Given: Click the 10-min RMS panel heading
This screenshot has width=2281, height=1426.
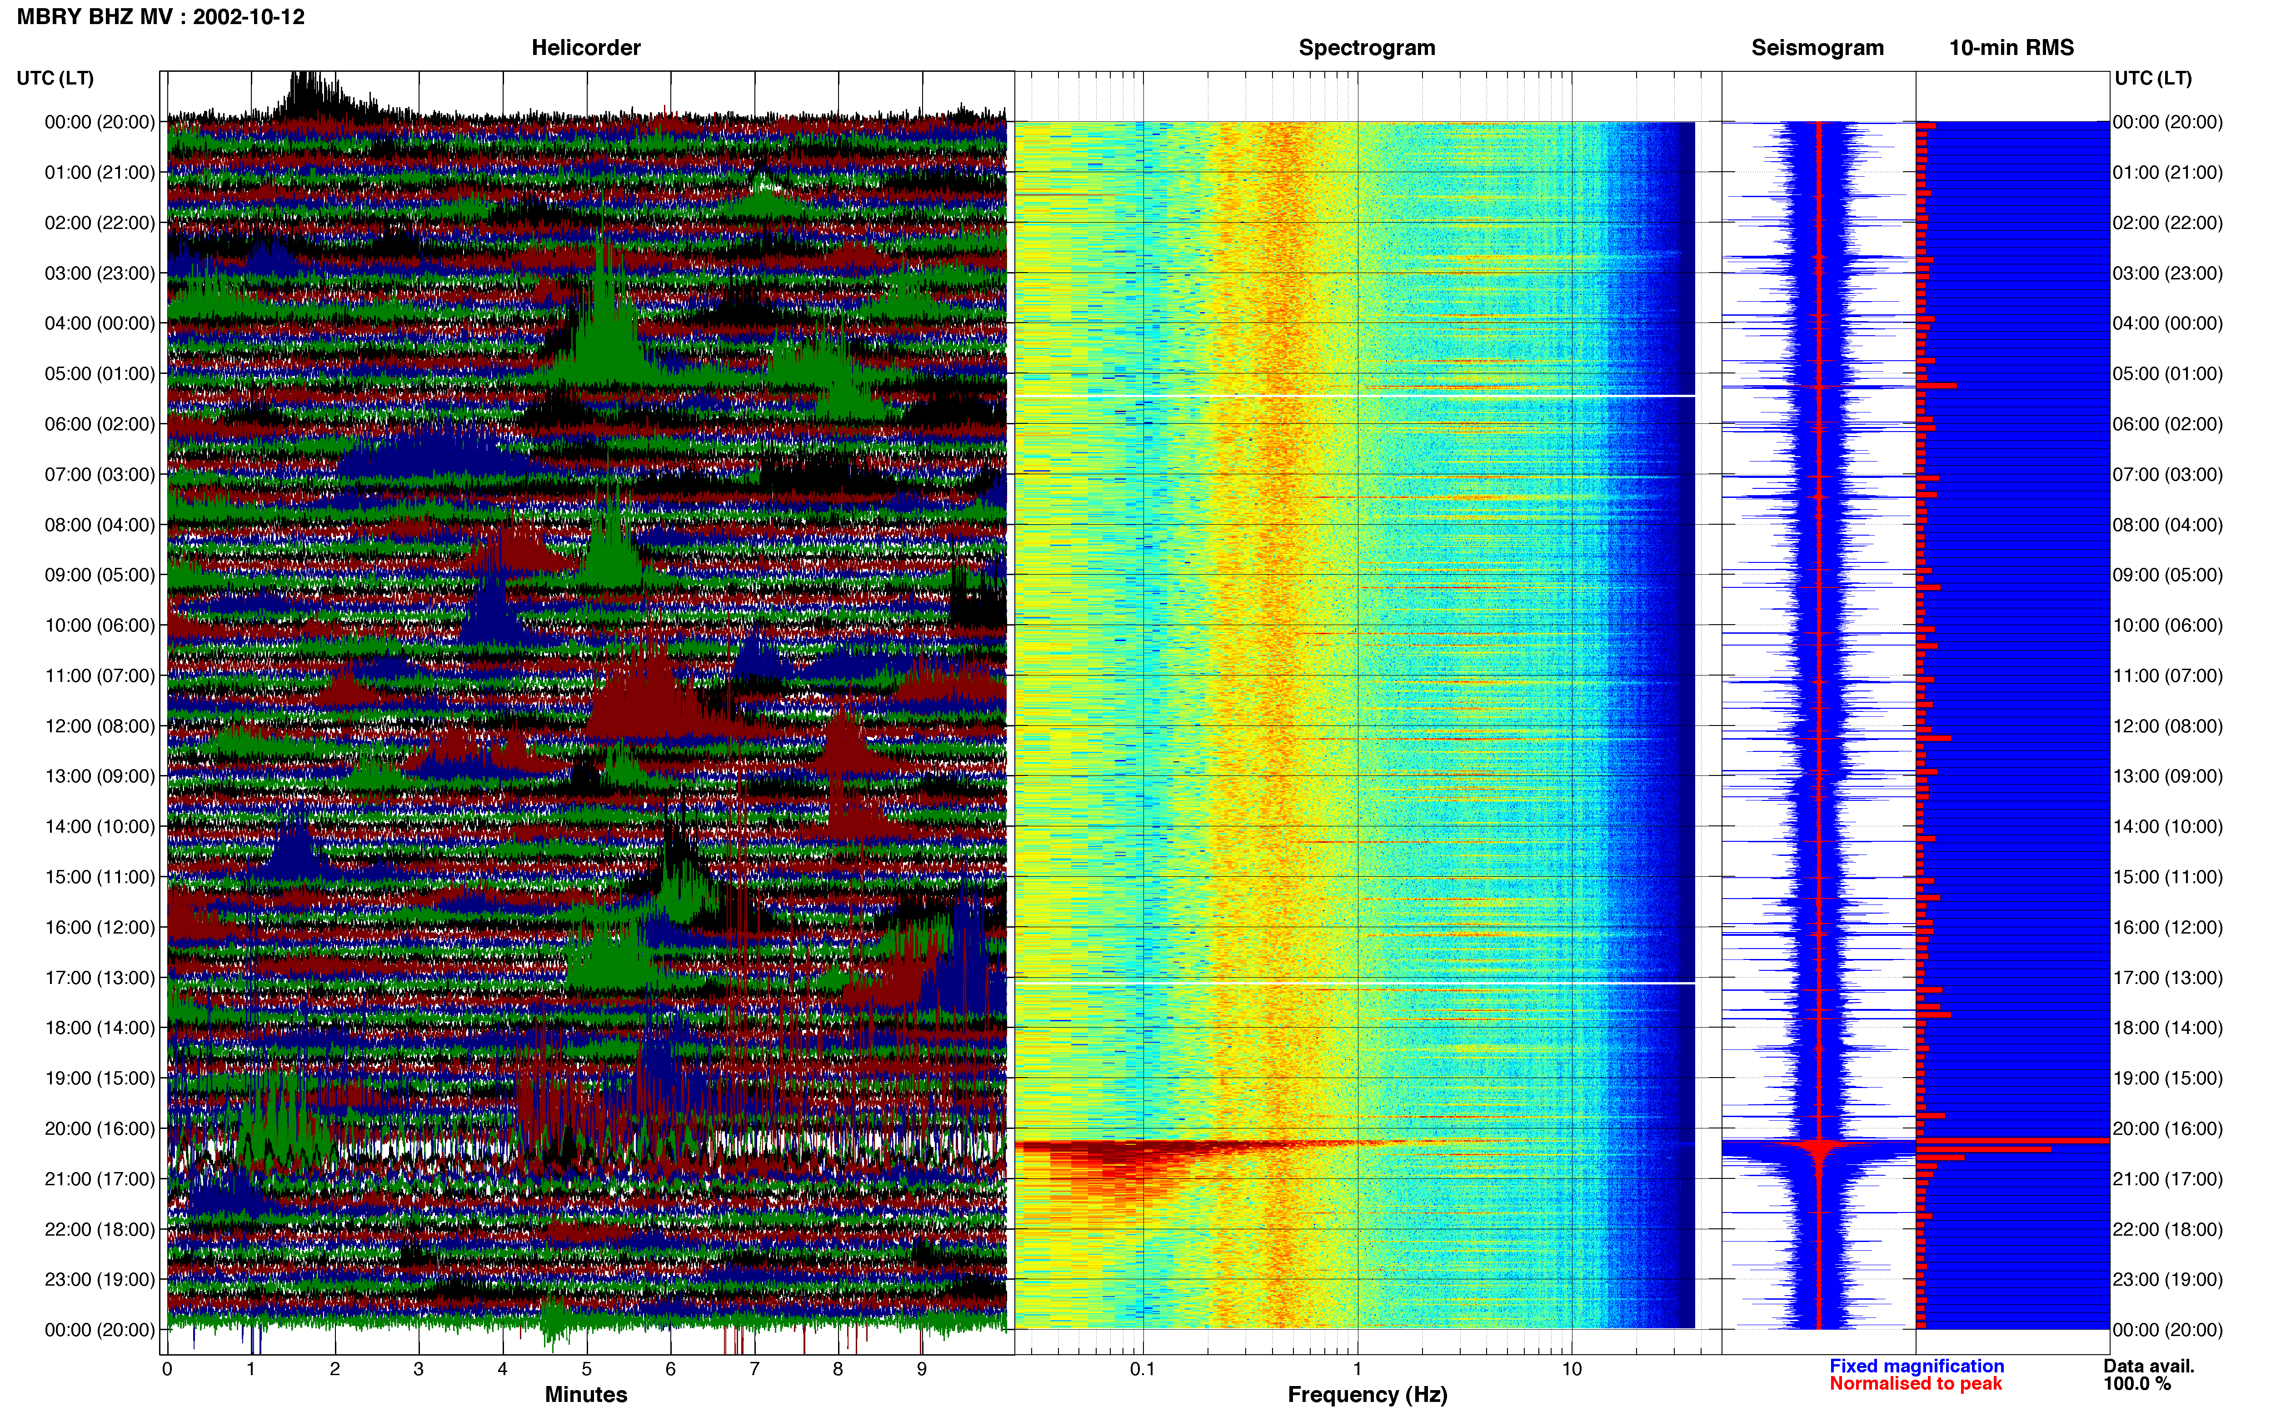Looking at the screenshot, I should point(2011,48).
